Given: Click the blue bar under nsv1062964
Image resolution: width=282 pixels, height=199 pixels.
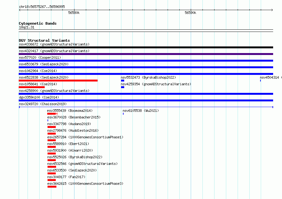Looking at the screenshot, I should 146,74.
